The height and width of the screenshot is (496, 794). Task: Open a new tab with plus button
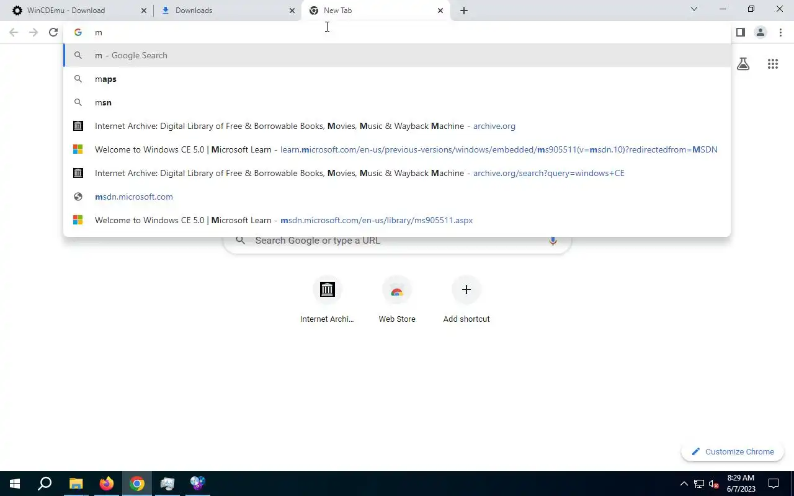click(x=464, y=11)
